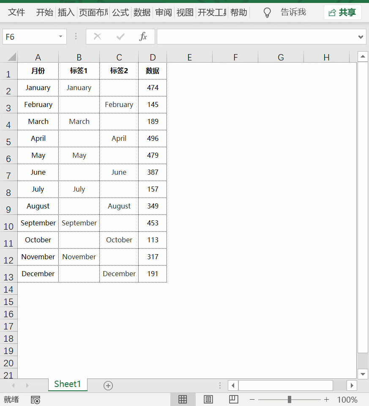
Task: Click the Enter checkmark formula bar icon
Action: point(120,36)
